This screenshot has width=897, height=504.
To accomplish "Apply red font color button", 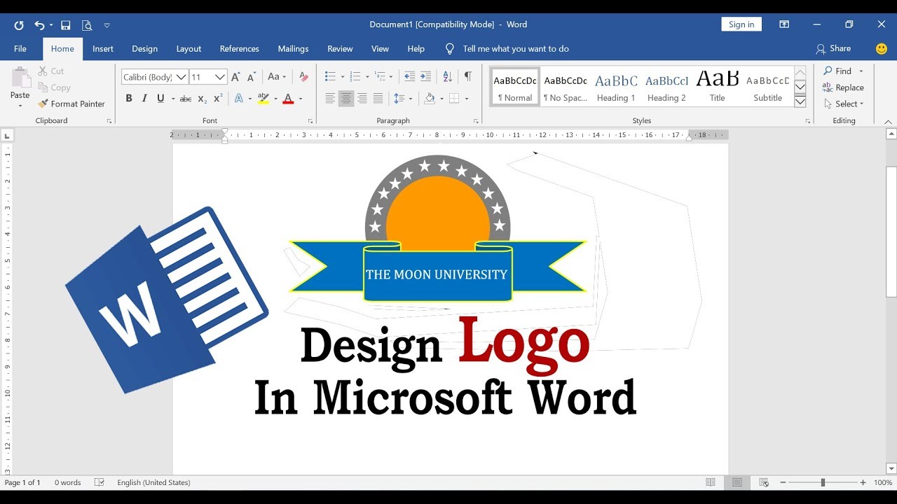I will click(x=288, y=99).
